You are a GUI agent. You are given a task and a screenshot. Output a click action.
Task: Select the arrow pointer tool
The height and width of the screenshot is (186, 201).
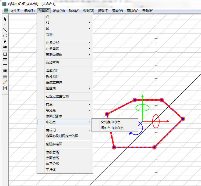pyautogui.click(x=5, y=19)
